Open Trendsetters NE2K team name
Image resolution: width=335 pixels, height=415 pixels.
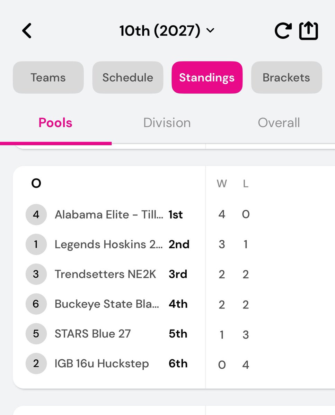pos(105,274)
